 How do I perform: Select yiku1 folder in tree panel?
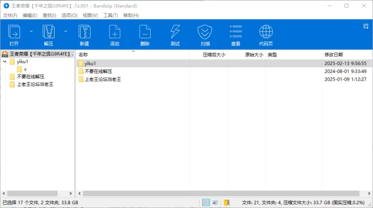point(22,62)
